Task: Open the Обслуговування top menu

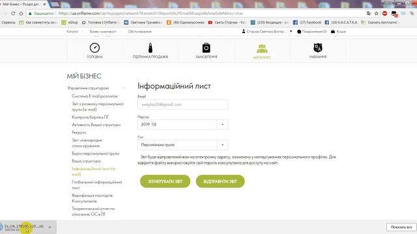Action: (x=139, y=31)
